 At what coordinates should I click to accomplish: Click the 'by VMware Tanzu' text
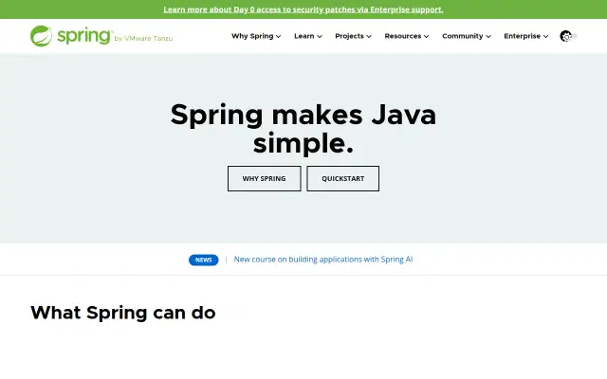click(143, 38)
